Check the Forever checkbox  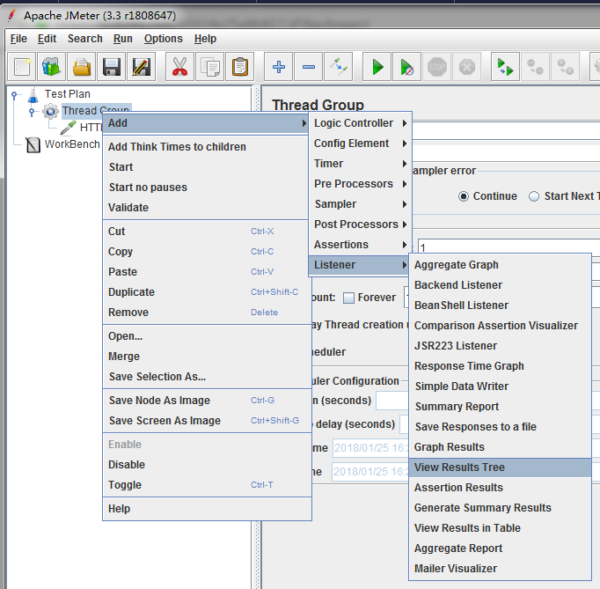348,298
